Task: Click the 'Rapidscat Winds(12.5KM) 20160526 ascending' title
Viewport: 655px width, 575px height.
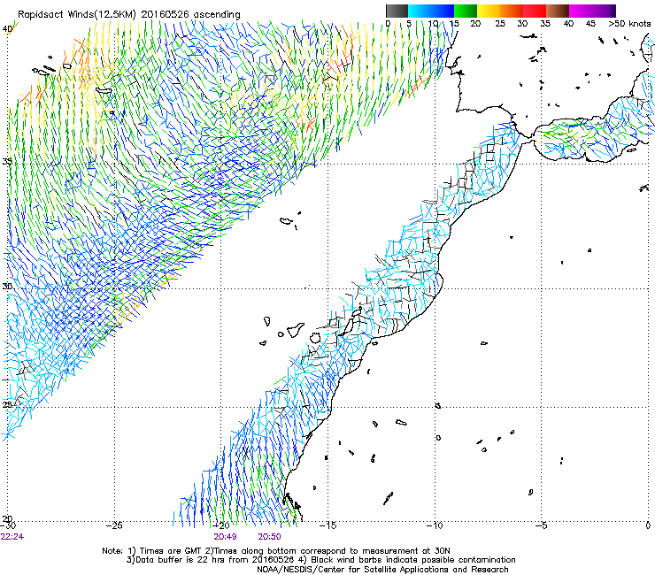Action: [x=129, y=15]
